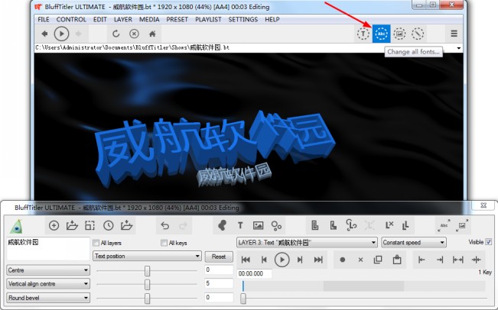Expand the LAYER 3 Text layer dropdown
Screen dimensions: 498x310
[x=306, y=243]
